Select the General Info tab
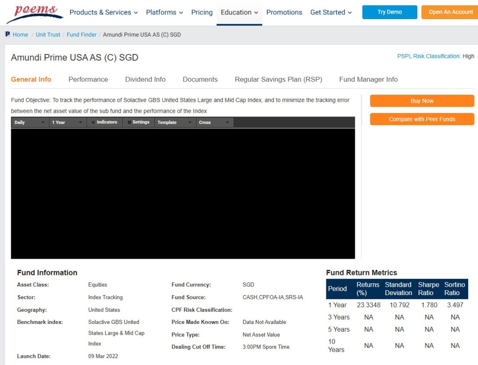 (x=31, y=79)
